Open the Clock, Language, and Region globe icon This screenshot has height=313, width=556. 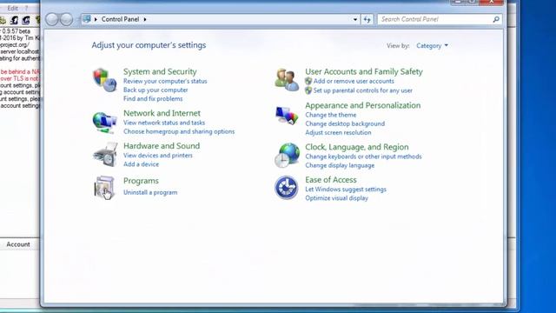pos(287,155)
